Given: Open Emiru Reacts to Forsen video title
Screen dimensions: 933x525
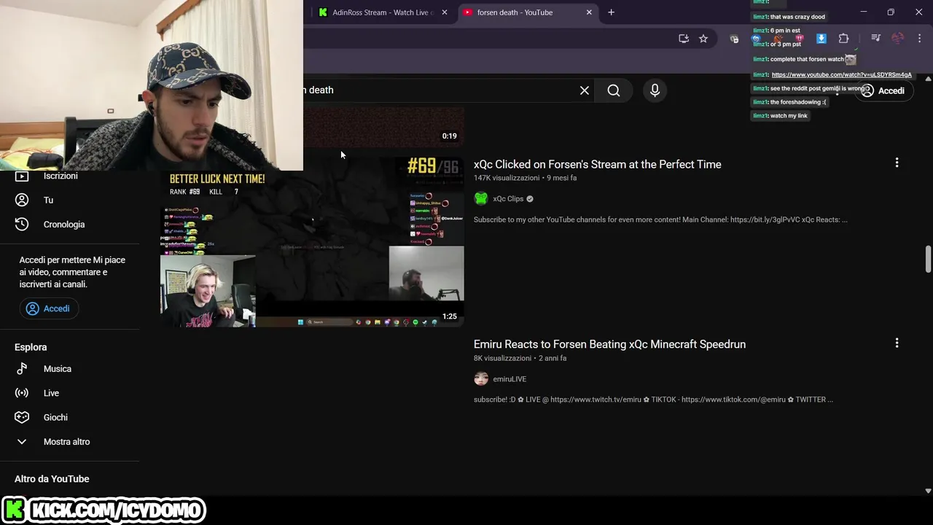Looking at the screenshot, I should tap(609, 344).
